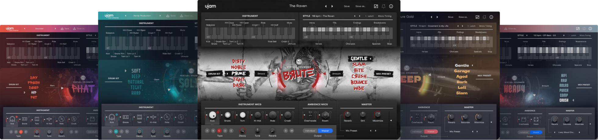Select the Hi-Hat instrument in PHAT window

pyautogui.click(x=49, y=119)
